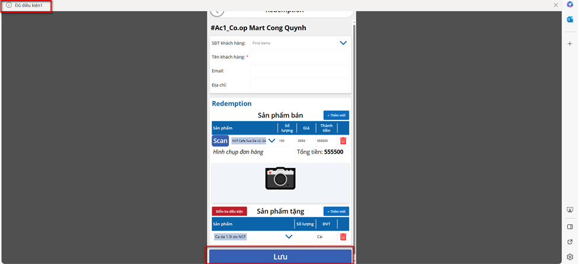This screenshot has width=578, height=264.
Task: Click Kiểm tra điều kiện button
Action: pos(229,211)
